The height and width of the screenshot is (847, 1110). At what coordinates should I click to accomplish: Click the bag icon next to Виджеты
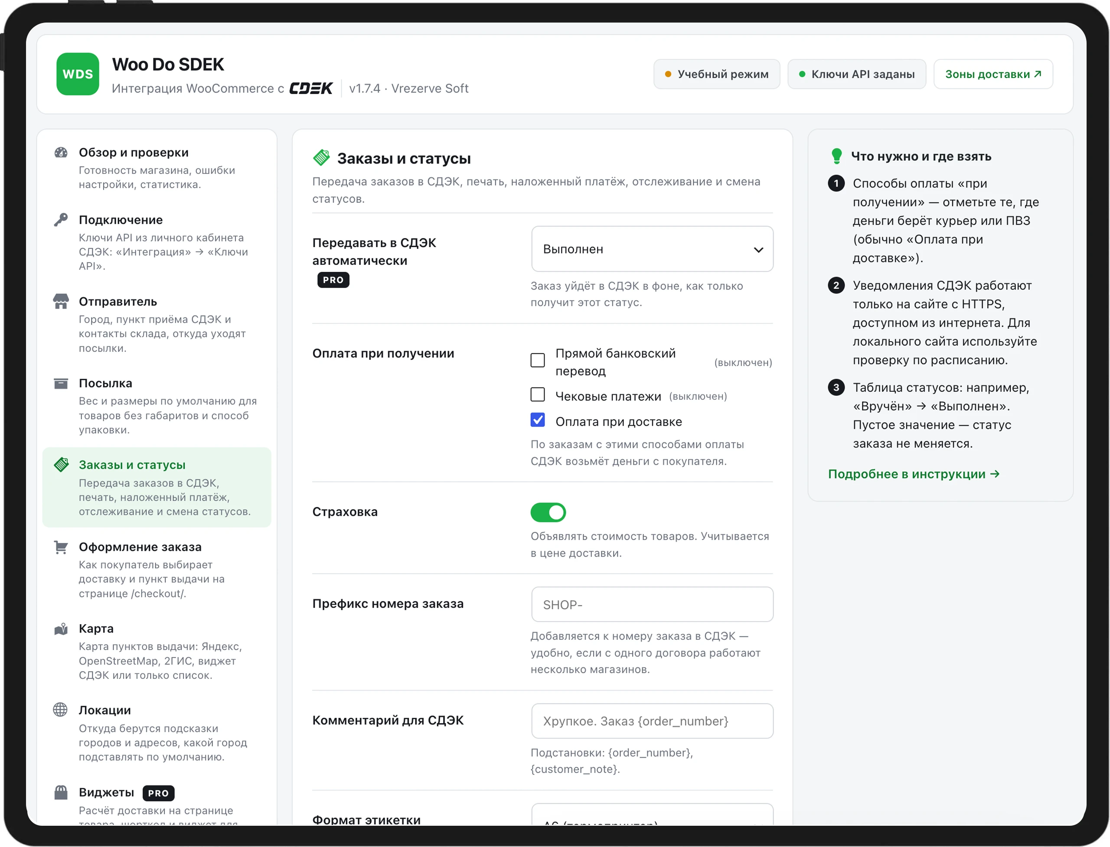(61, 792)
